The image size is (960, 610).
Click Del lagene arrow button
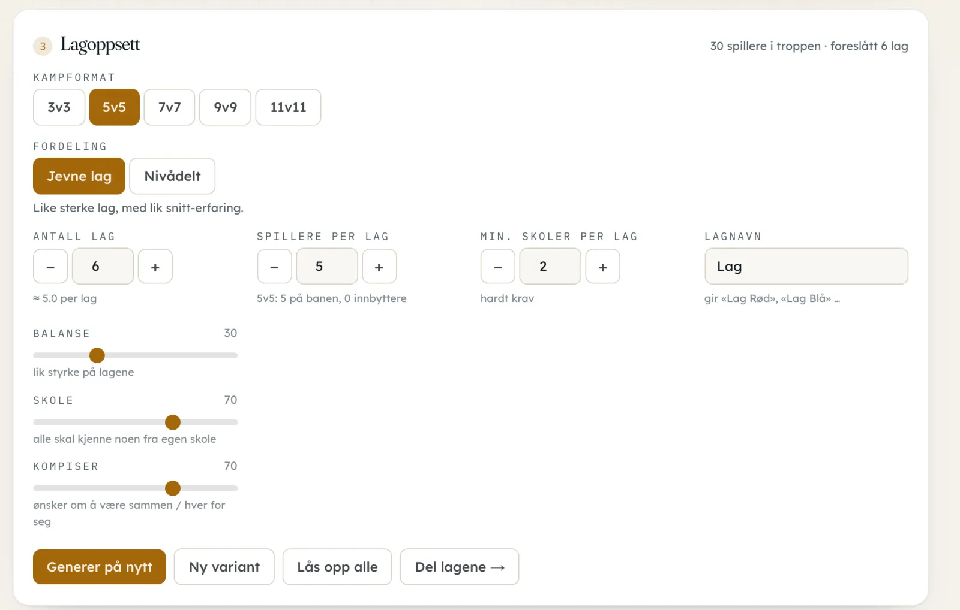coord(460,567)
